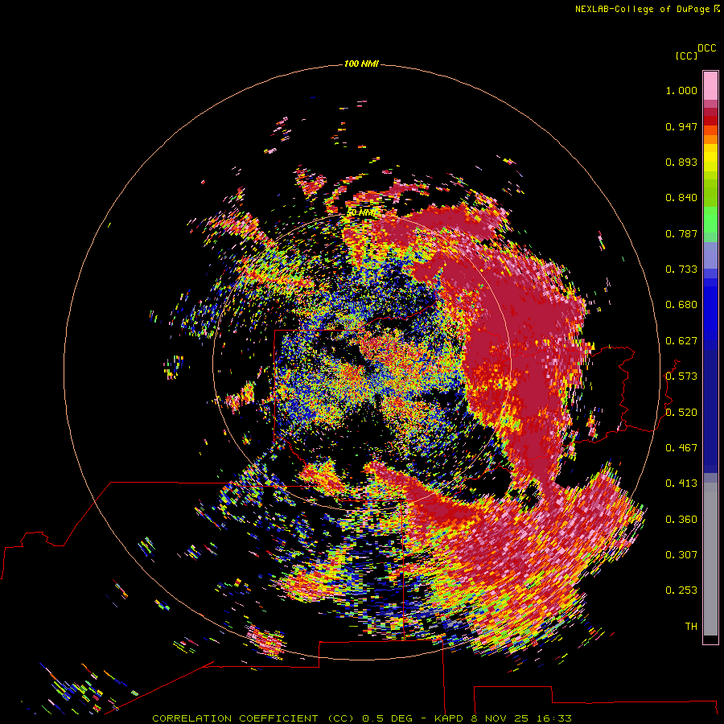The image size is (724, 724).
Task: Pick the pink band beside 1.000
Action: pyautogui.click(x=710, y=86)
